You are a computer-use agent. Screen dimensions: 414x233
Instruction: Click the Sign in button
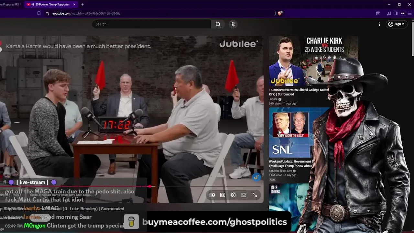(396, 24)
